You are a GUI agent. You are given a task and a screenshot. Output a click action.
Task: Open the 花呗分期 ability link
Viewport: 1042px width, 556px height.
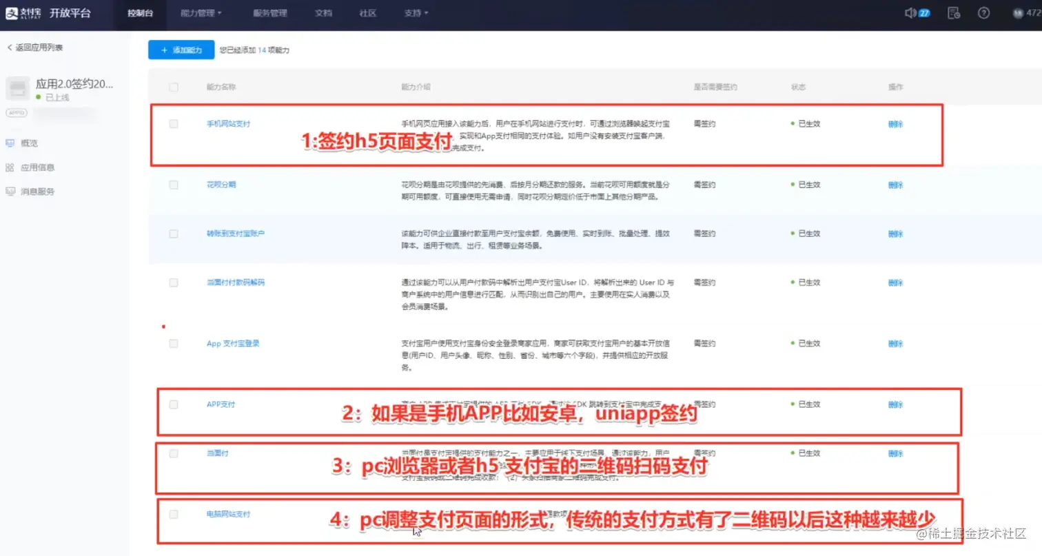coord(222,185)
